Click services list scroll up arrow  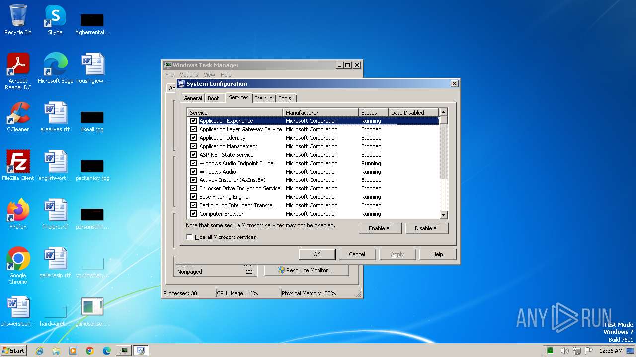tap(444, 112)
